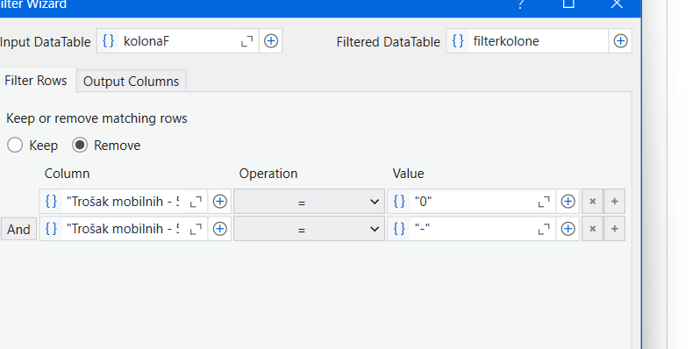Toggle the And logical operator button
The image size is (700, 349).
18,229
